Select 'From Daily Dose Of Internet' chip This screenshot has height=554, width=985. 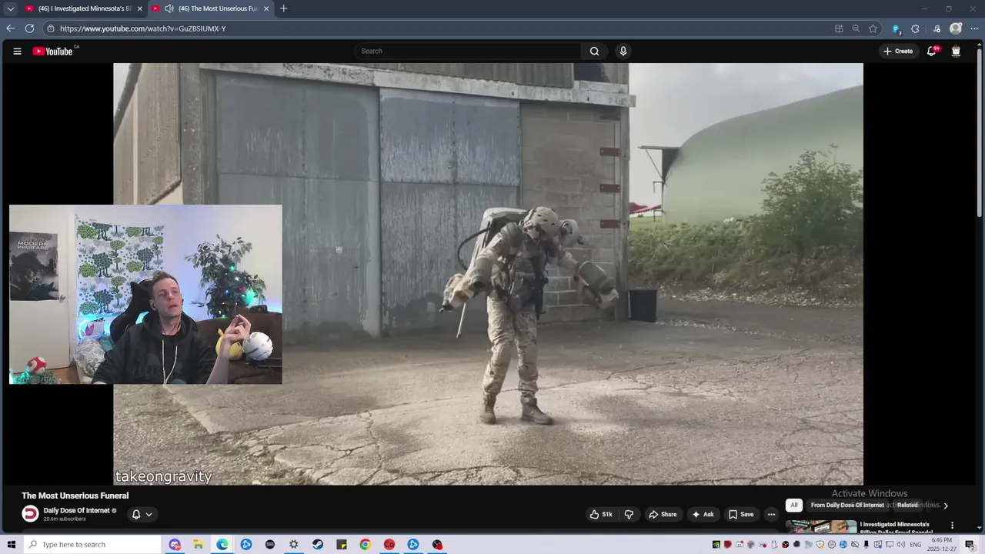click(x=847, y=505)
